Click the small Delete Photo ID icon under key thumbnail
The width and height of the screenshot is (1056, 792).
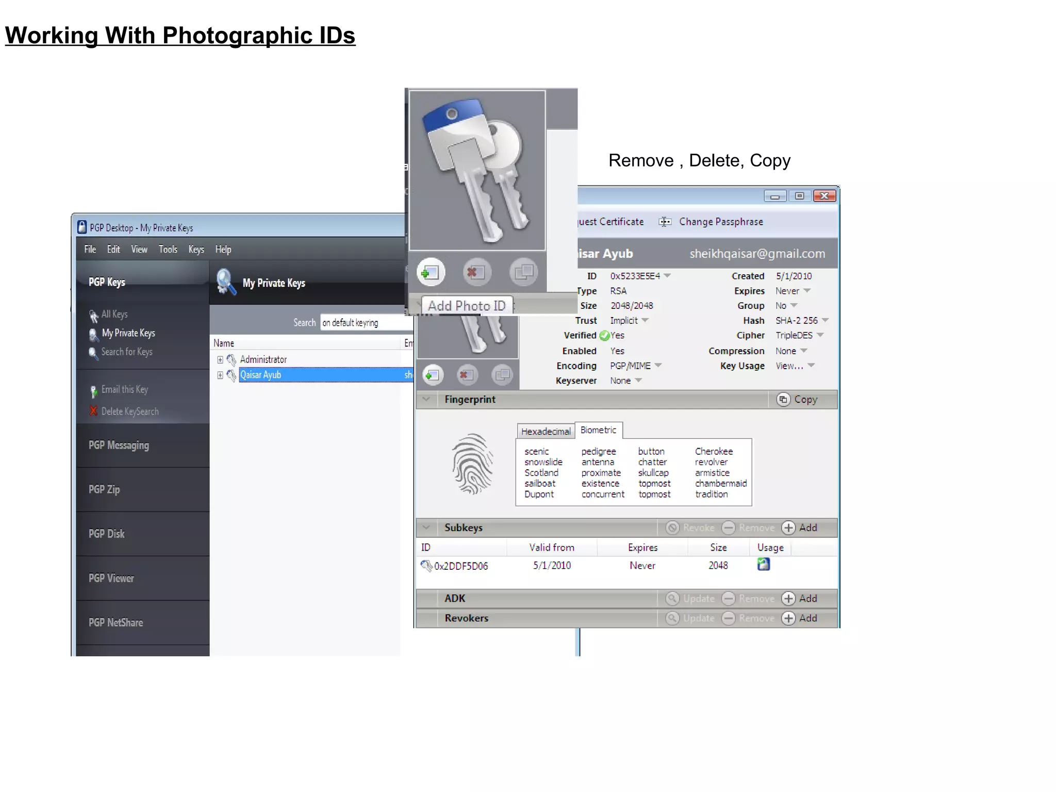click(467, 375)
